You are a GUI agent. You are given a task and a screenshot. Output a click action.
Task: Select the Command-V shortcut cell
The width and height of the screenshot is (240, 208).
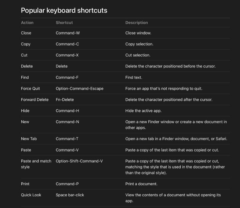point(67,150)
